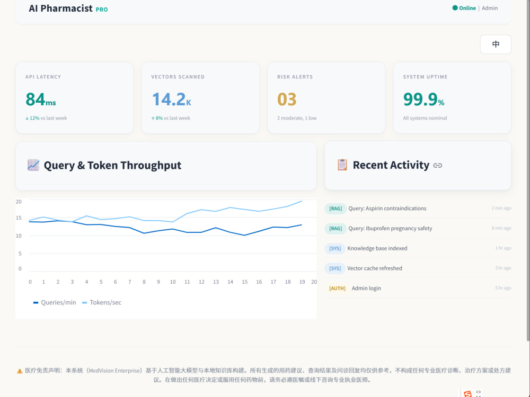Toggle the Queries/min legend entry

pos(55,302)
